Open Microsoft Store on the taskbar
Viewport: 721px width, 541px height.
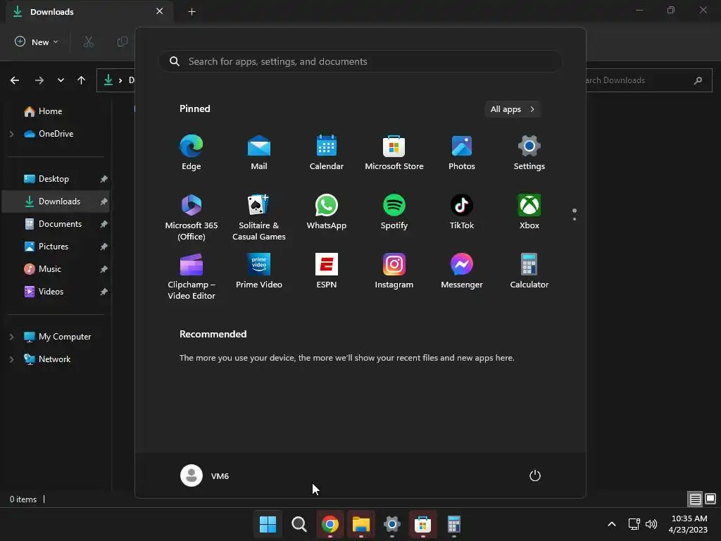tap(422, 524)
